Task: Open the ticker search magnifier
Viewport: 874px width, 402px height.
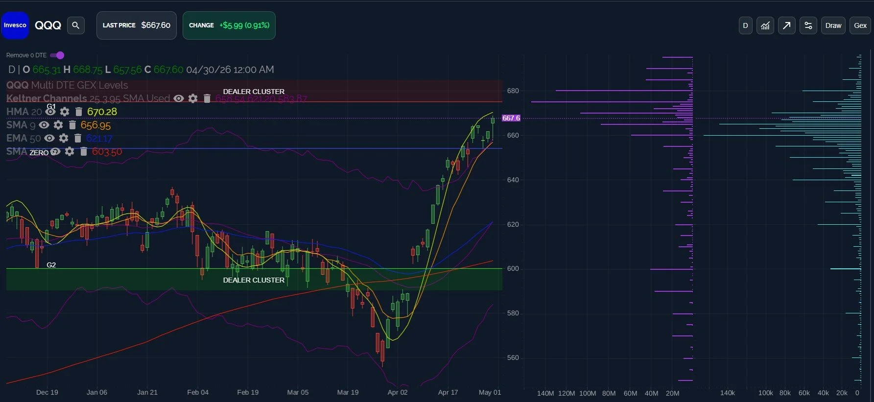Action: (75, 25)
